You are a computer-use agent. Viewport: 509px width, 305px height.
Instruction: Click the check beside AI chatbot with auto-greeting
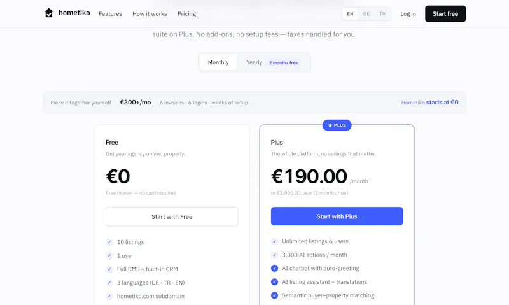point(274,268)
